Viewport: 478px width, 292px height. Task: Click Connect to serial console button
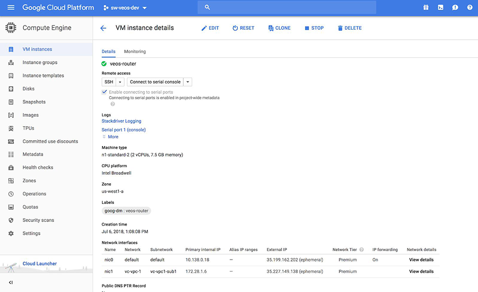click(155, 82)
